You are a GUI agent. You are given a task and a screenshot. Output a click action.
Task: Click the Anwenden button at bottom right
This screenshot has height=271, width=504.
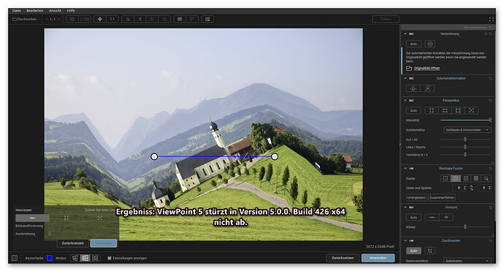click(x=378, y=258)
